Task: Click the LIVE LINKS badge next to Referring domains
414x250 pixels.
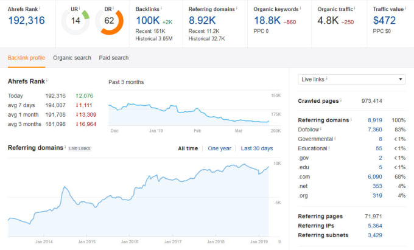Action: click(x=80, y=149)
